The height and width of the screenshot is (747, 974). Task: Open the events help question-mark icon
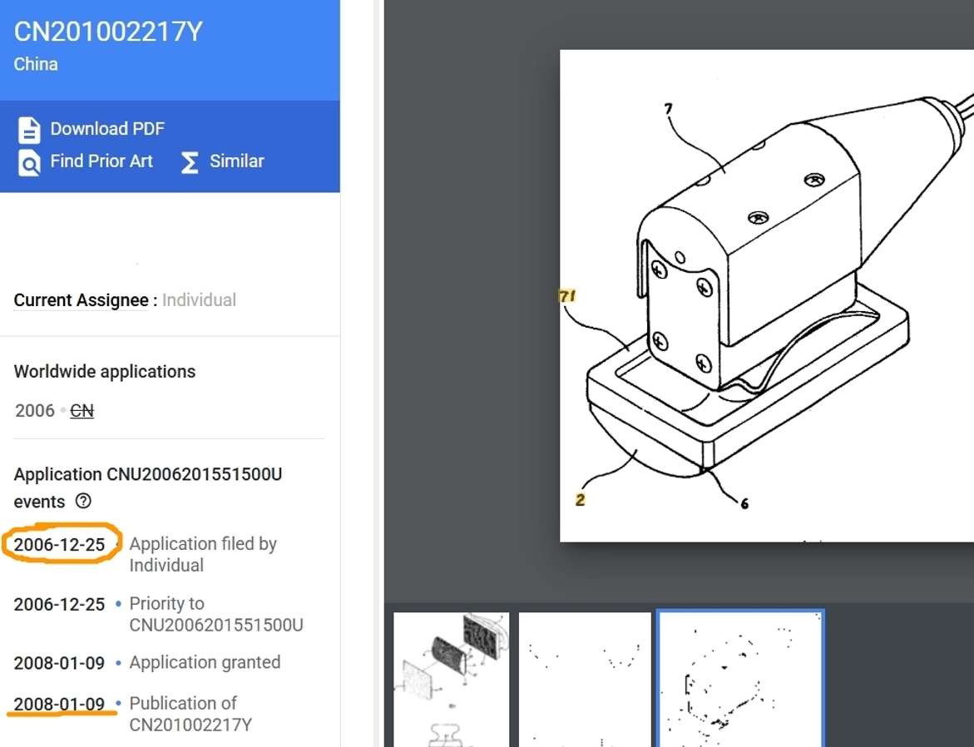pos(82,501)
